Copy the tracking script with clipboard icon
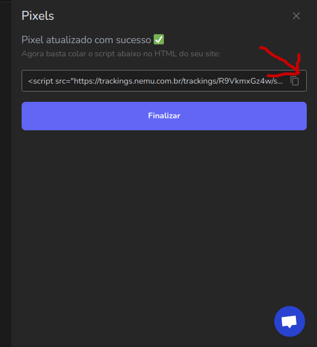 pyautogui.click(x=295, y=81)
